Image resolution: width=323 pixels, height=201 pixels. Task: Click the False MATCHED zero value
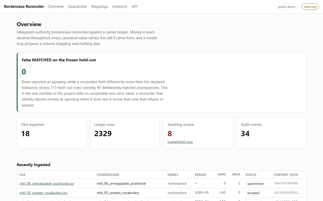(24, 72)
